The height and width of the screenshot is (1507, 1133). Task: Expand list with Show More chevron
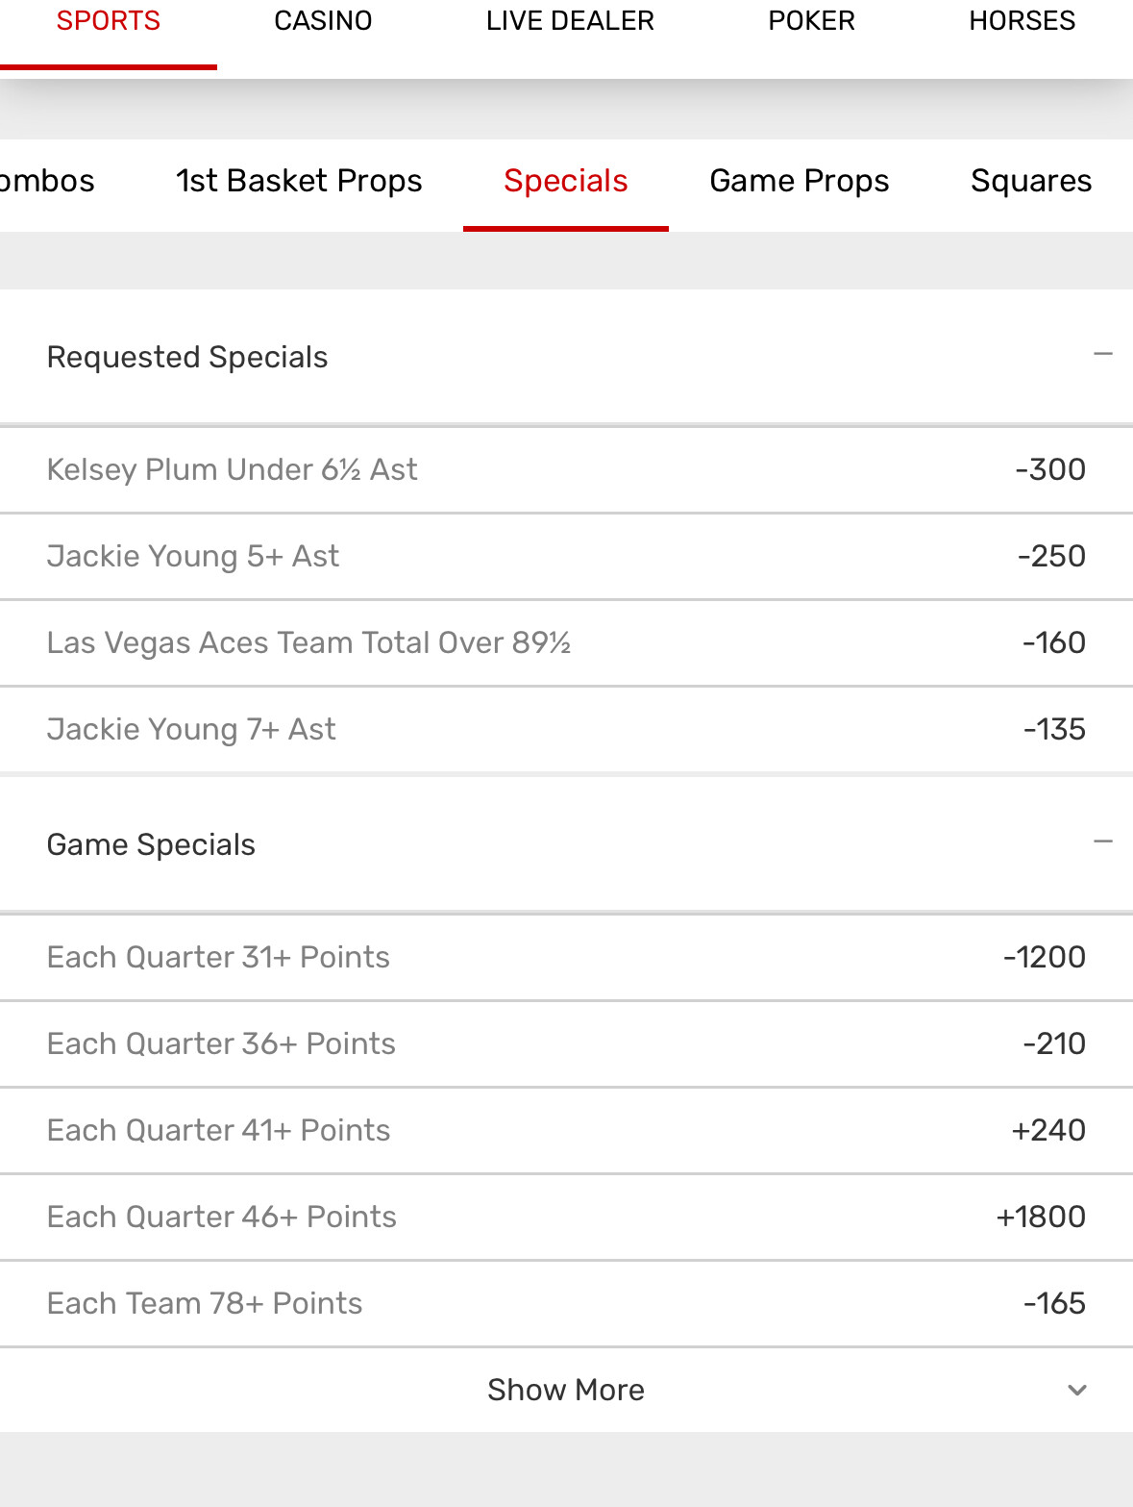coord(1077,1390)
